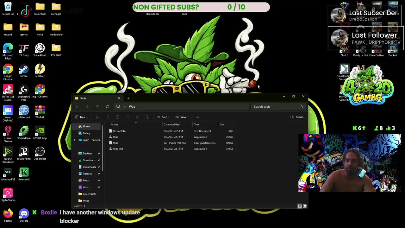Open Recycle Bin on the desktop
This screenshot has width=405, height=228.
click(8, 9)
